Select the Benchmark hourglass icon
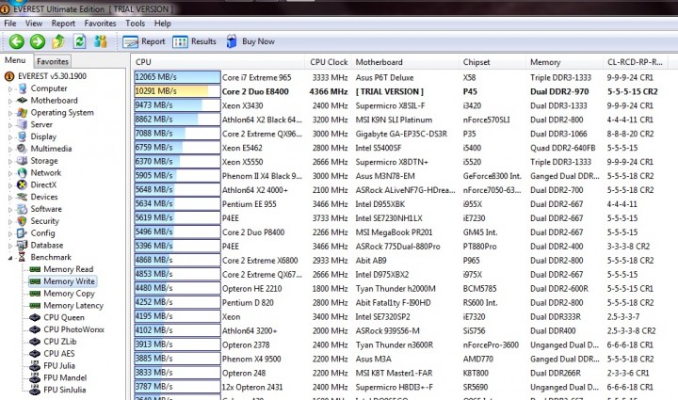Screen dimensions: 678x400 [x=22, y=257]
